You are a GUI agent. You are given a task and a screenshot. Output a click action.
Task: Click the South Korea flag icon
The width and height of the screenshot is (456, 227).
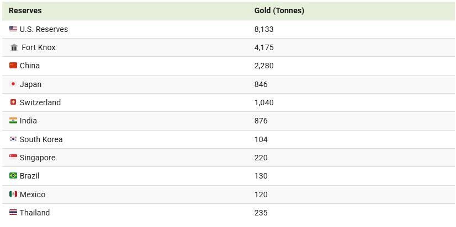(x=13, y=139)
